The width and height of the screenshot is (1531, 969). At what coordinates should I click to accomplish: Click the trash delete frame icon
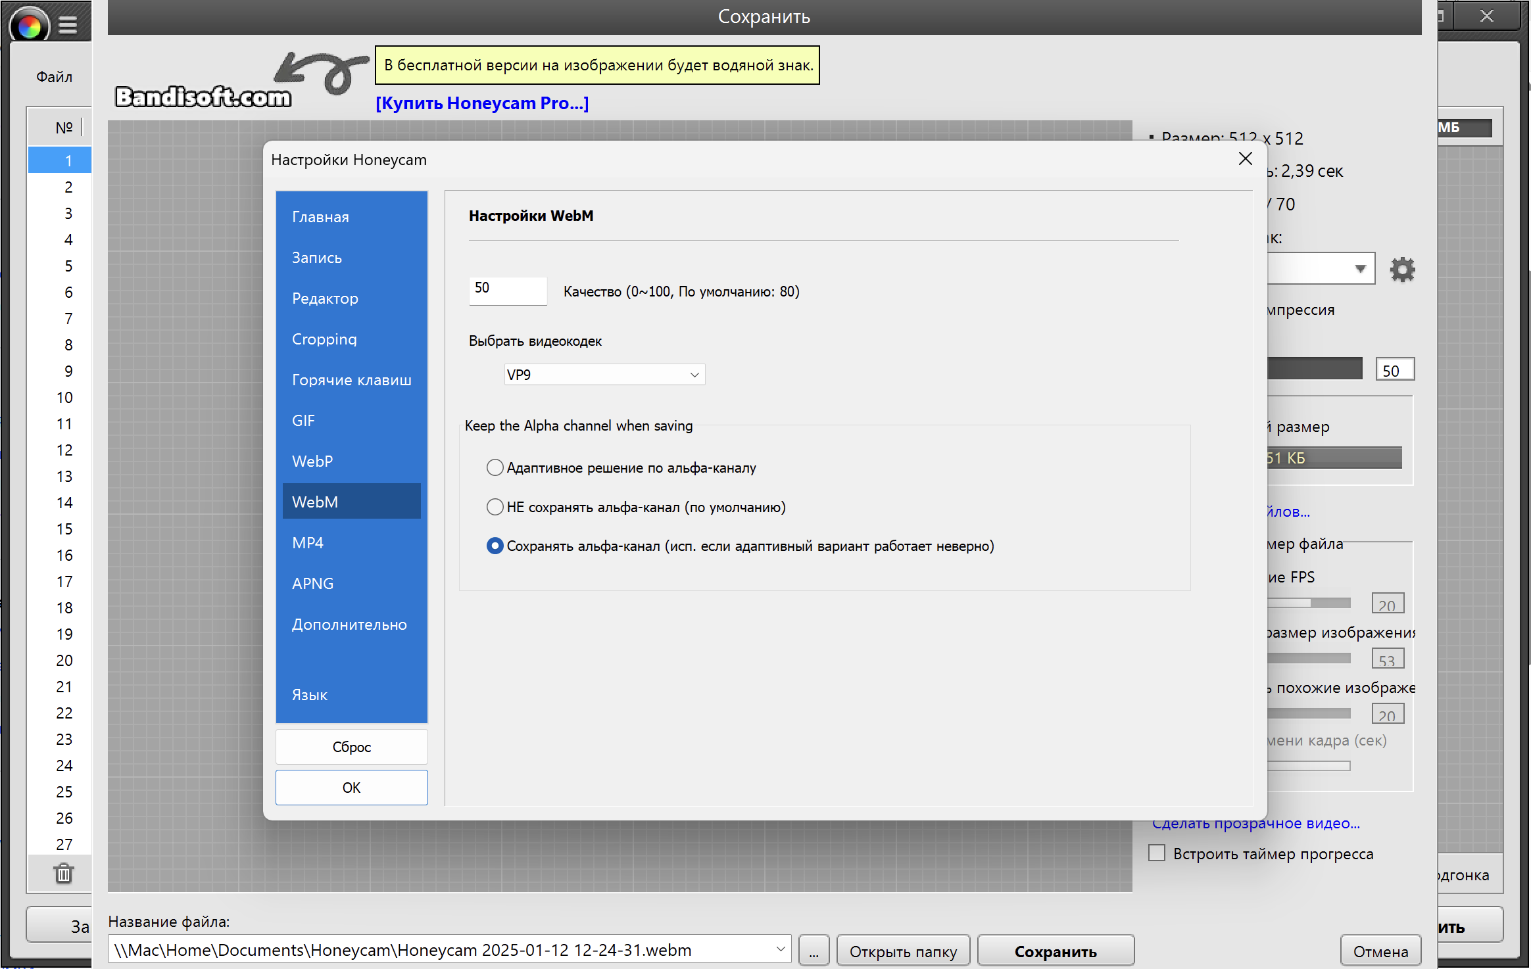point(64,874)
